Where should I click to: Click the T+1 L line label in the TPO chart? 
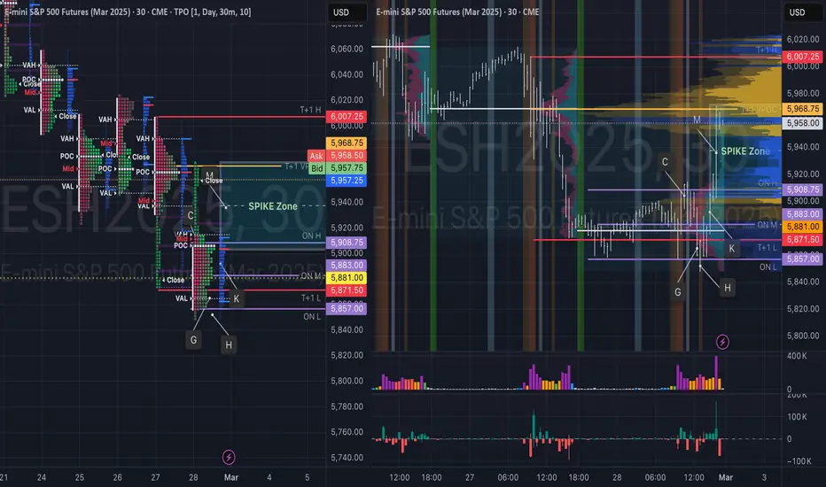pyautogui.click(x=311, y=298)
